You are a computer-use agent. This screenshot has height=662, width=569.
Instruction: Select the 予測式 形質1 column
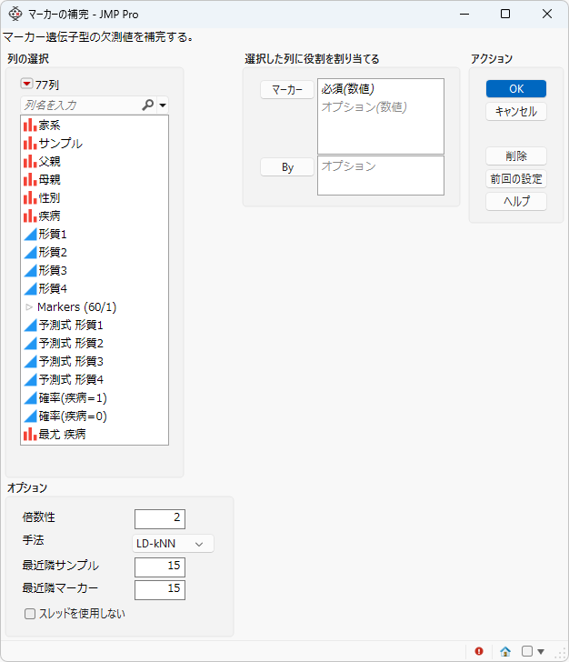[x=95, y=326]
